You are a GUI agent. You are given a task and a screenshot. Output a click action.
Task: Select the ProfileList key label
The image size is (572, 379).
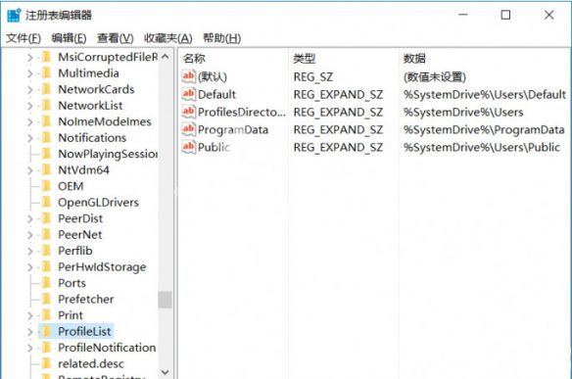84,331
